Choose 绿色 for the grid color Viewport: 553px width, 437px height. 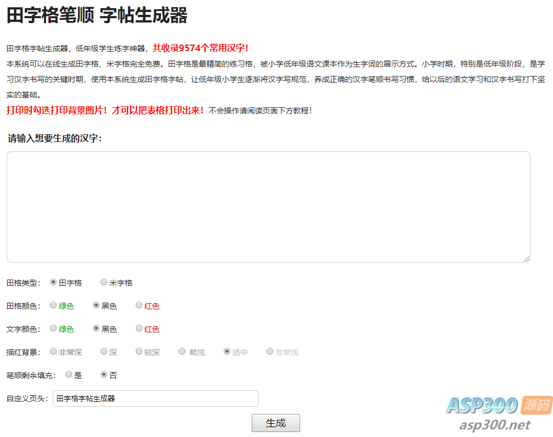(x=53, y=305)
